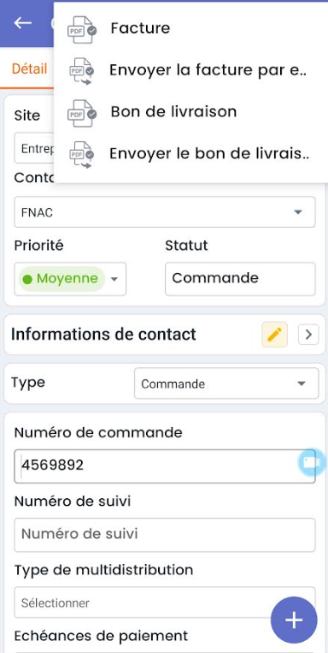
Task: Choose Envoyer le bon de livraison option
Action: (x=209, y=154)
